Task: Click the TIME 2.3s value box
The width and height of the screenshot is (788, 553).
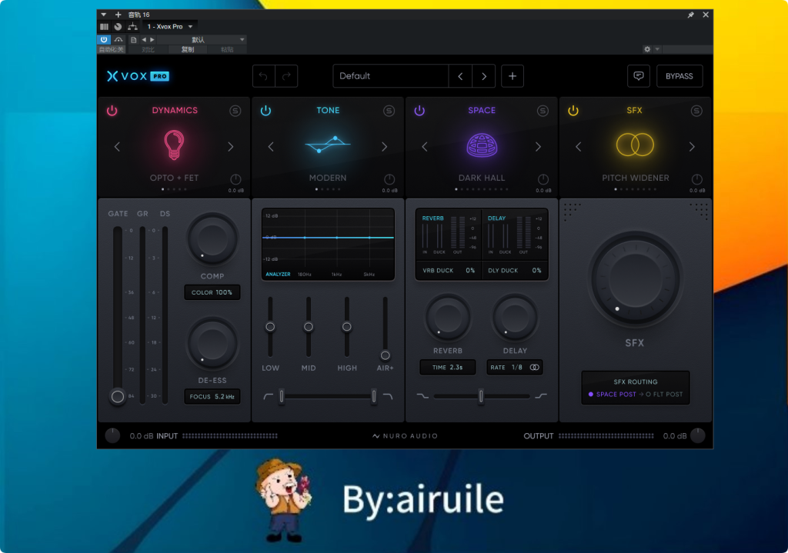Action: 447,367
